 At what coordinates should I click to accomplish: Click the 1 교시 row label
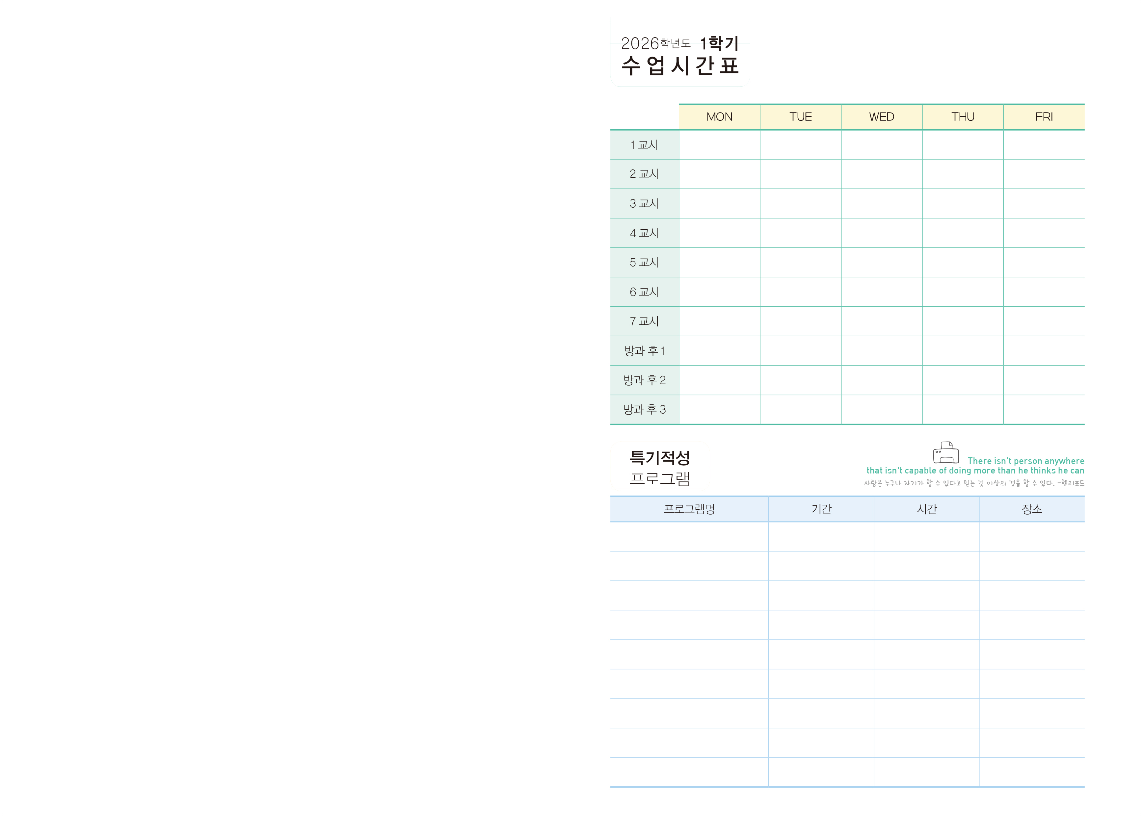644,145
